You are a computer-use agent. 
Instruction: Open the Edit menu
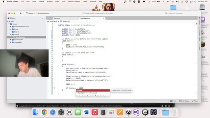coord(28,1)
